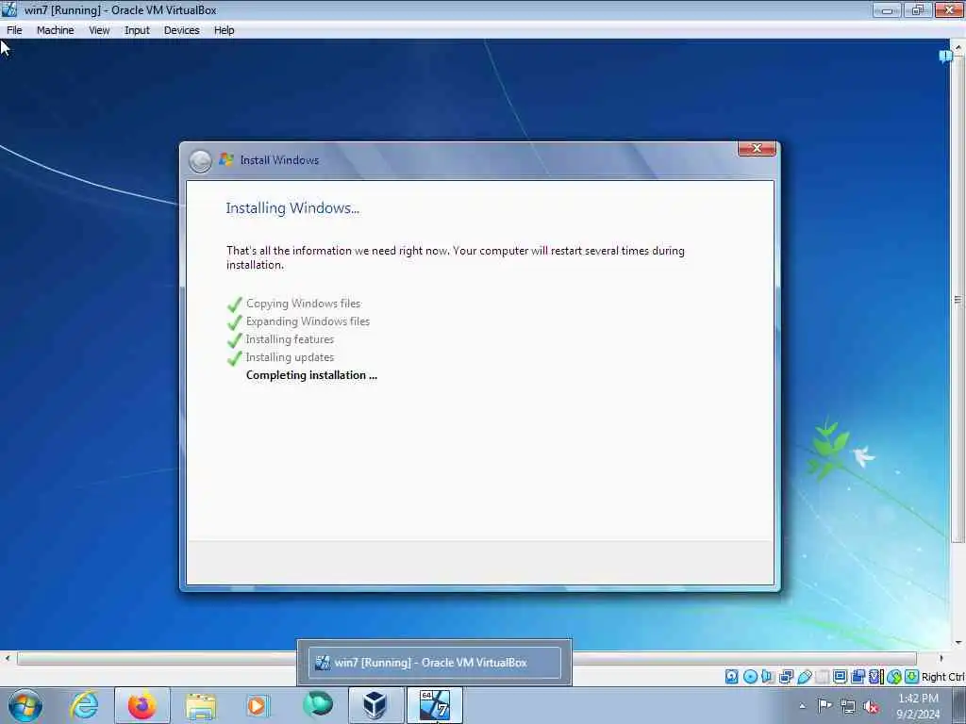Click the Show desktop button

959,705
